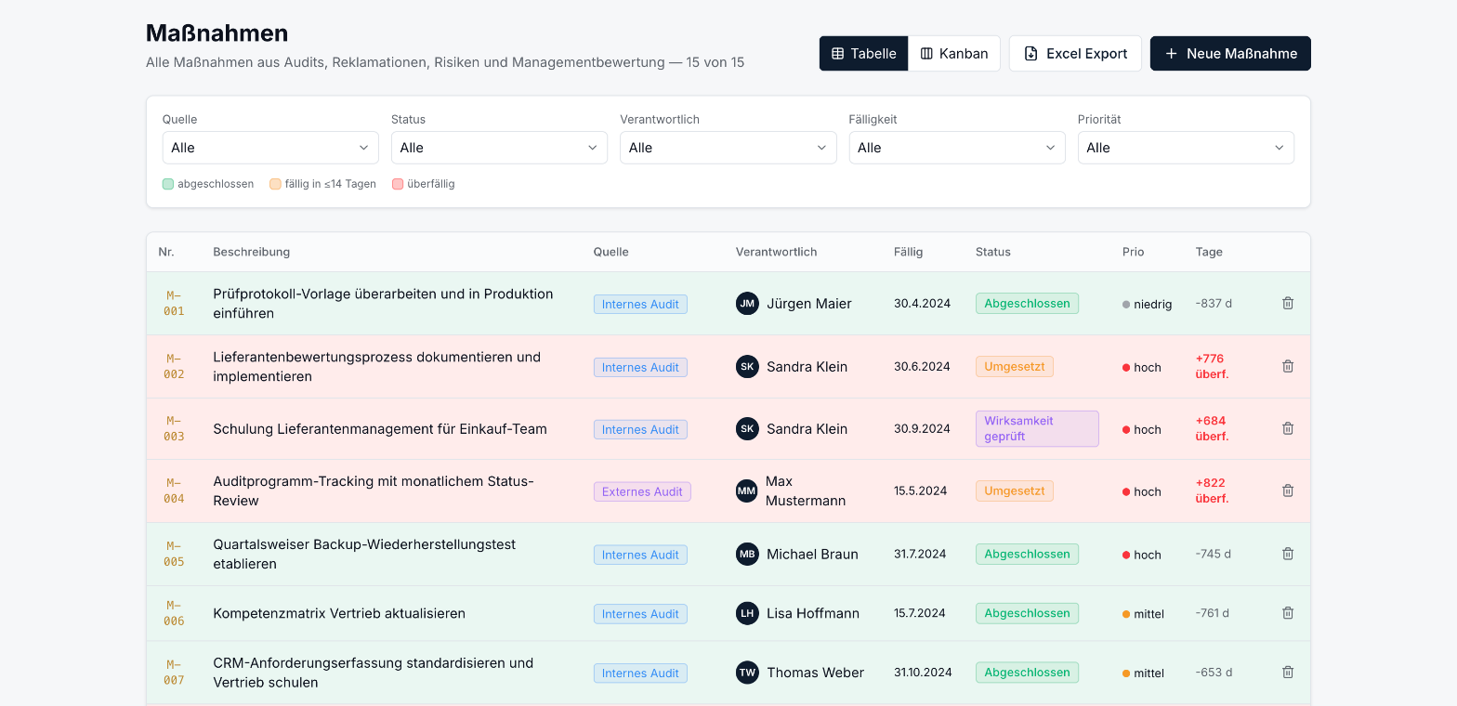Create a new entry with Neue Maßnahme

[x=1230, y=54]
